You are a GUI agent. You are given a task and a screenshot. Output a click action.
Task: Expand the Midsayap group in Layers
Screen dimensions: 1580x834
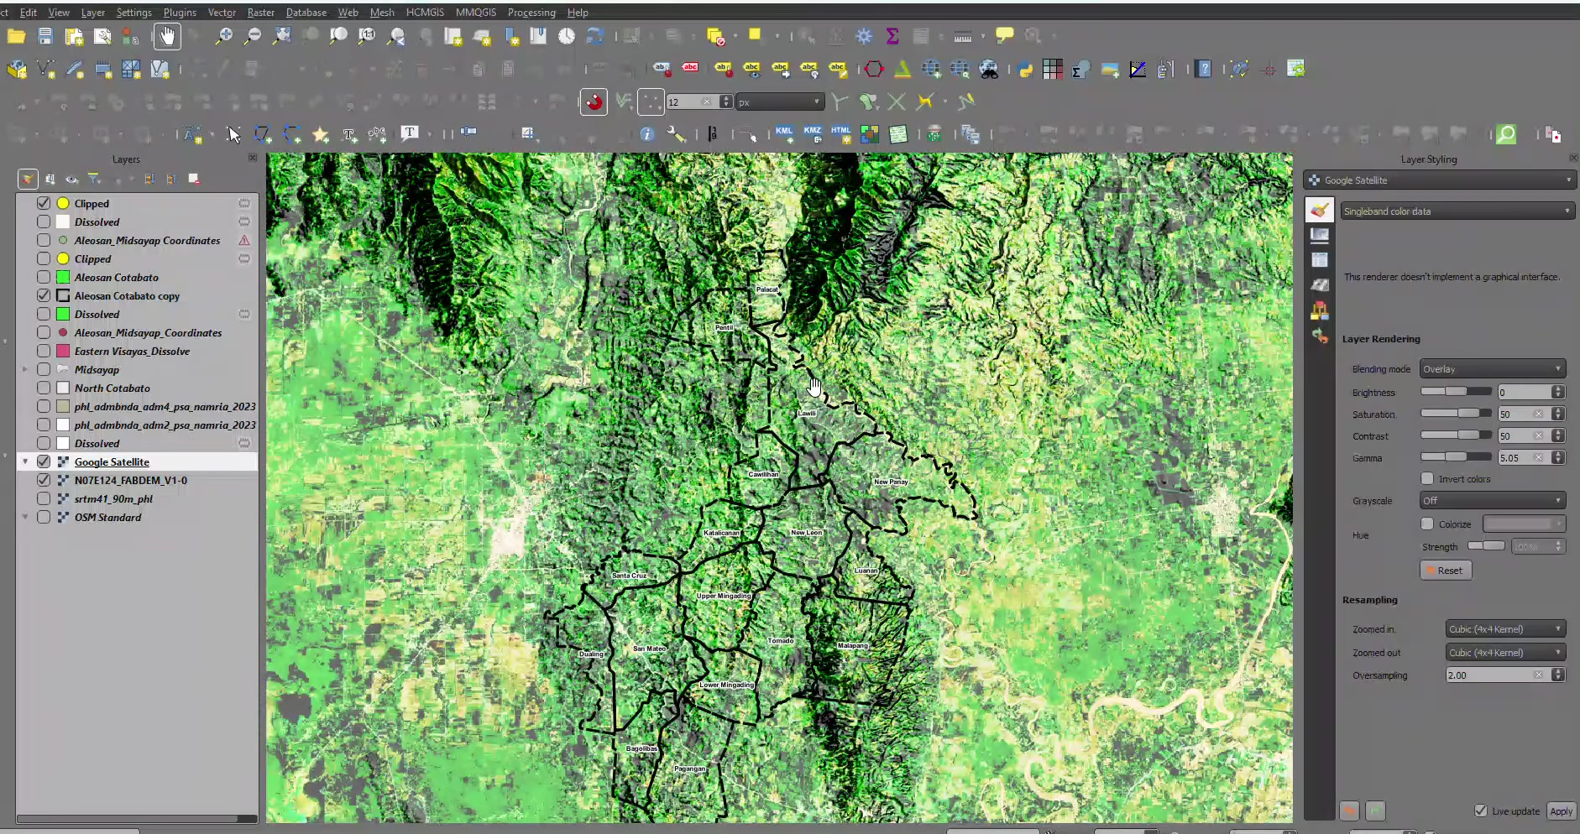pyautogui.click(x=25, y=369)
